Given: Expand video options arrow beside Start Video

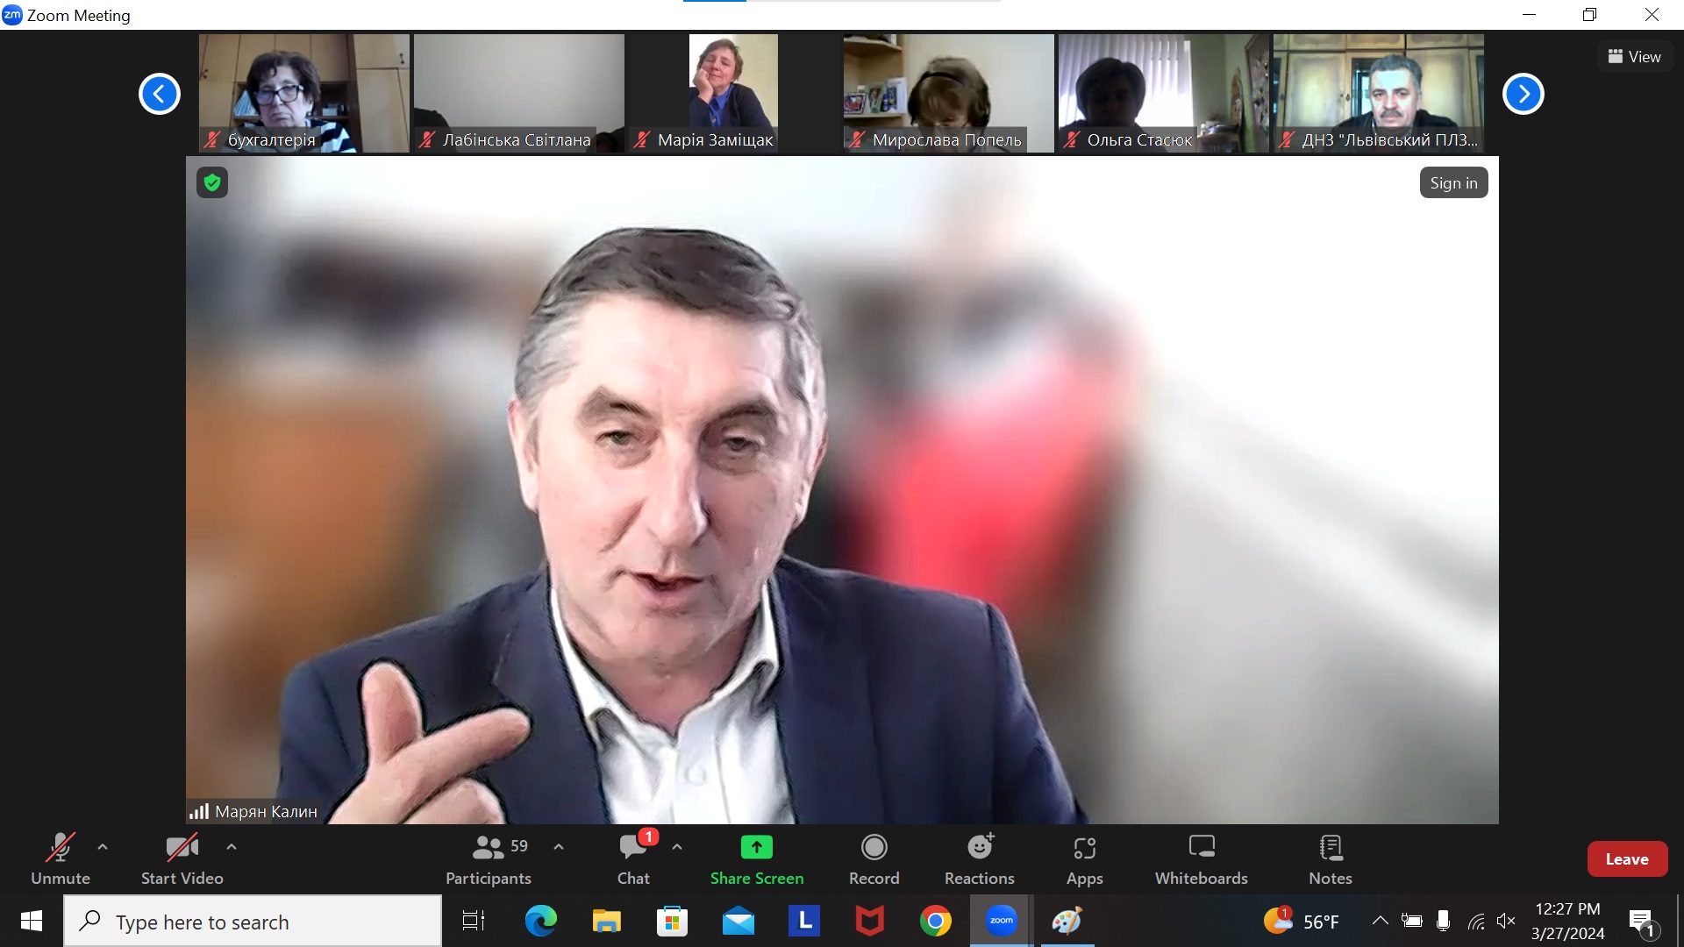Looking at the screenshot, I should click(x=232, y=847).
